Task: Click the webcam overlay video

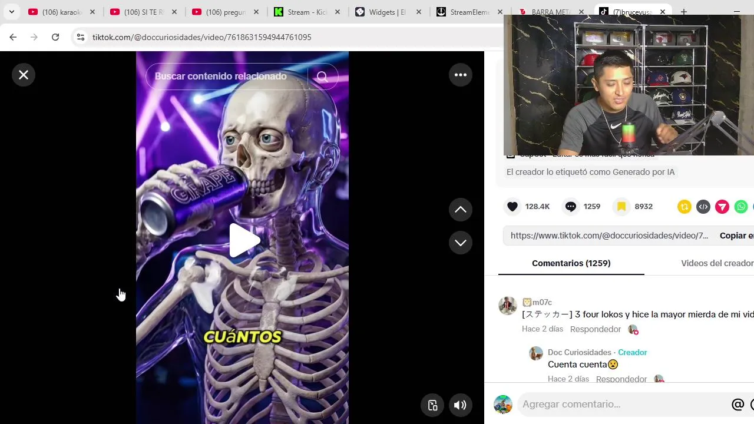Action: pyautogui.click(x=629, y=85)
